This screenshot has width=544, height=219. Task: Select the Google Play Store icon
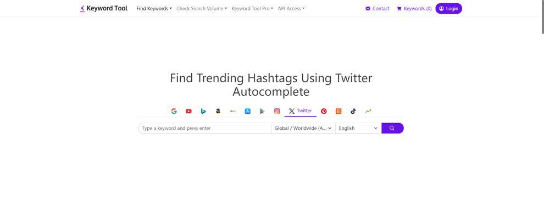(x=262, y=111)
